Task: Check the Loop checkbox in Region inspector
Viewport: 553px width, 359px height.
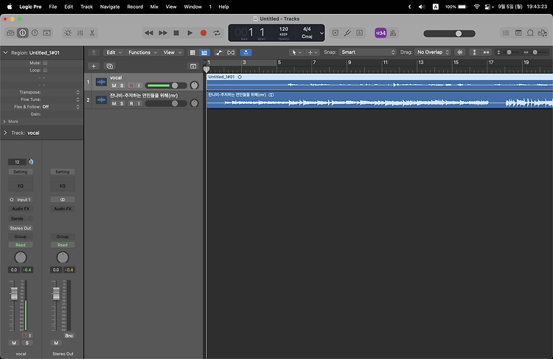Action: coord(45,70)
